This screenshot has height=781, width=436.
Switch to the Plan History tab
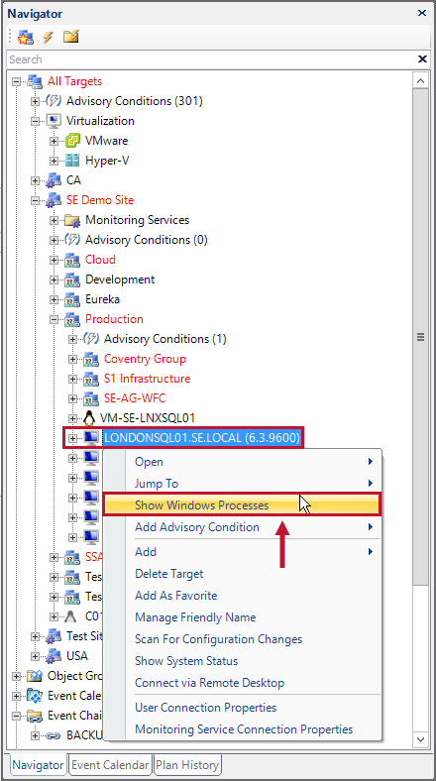click(187, 765)
